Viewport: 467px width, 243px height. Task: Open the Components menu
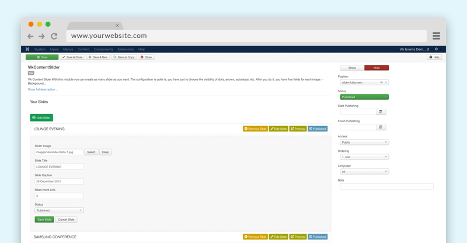[103, 50]
